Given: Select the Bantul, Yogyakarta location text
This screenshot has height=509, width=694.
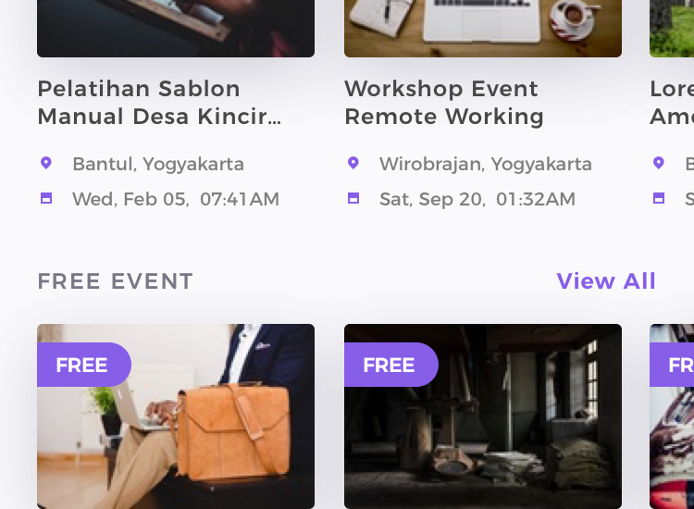Looking at the screenshot, I should (158, 164).
